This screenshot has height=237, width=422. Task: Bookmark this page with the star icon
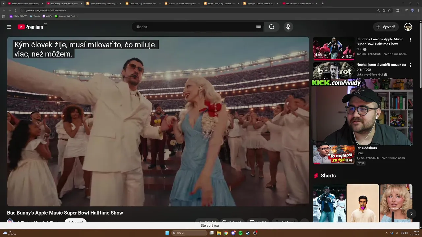pos(389,10)
